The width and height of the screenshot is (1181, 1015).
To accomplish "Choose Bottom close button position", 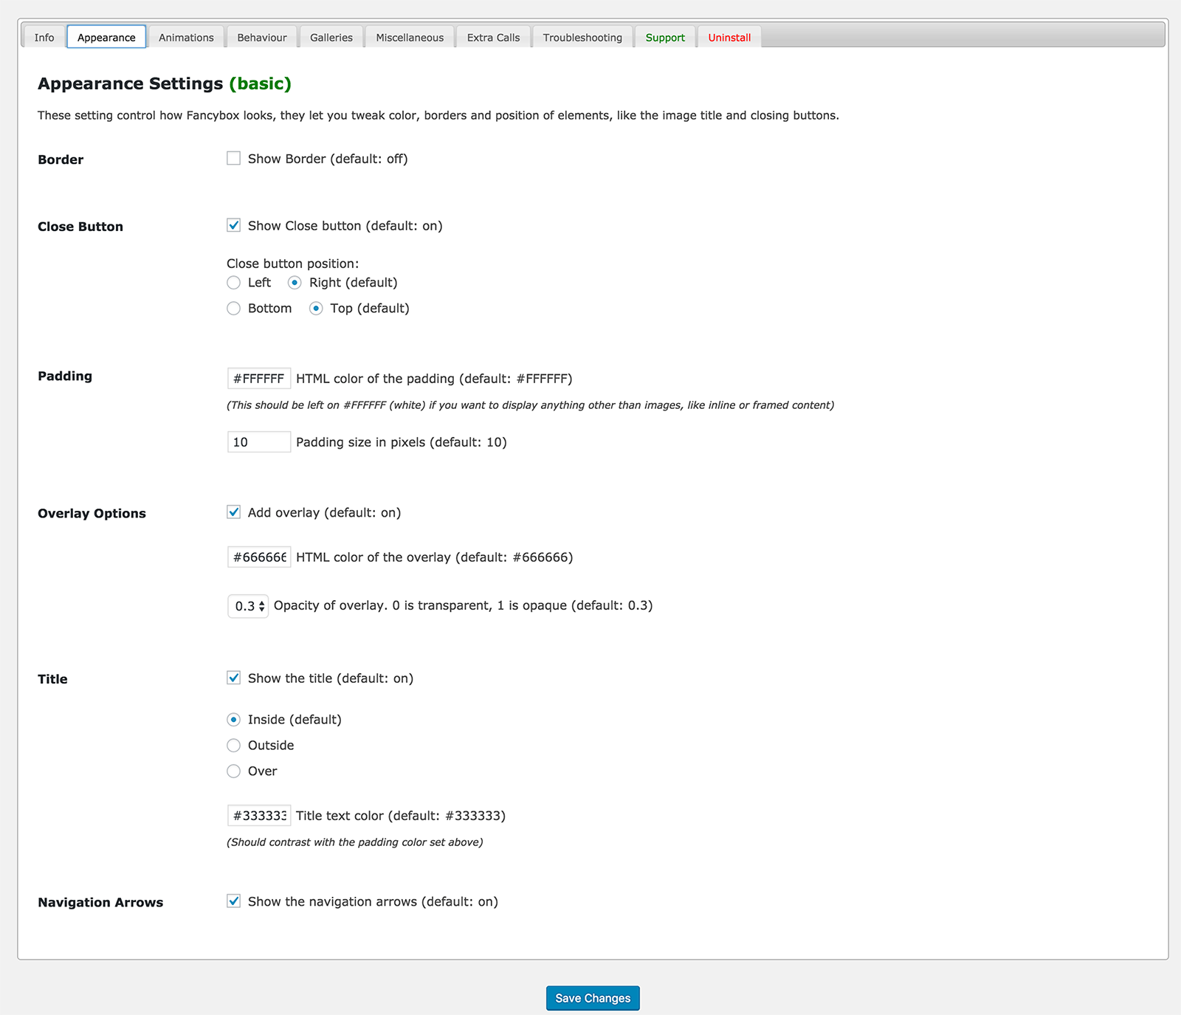I will tap(233, 309).
